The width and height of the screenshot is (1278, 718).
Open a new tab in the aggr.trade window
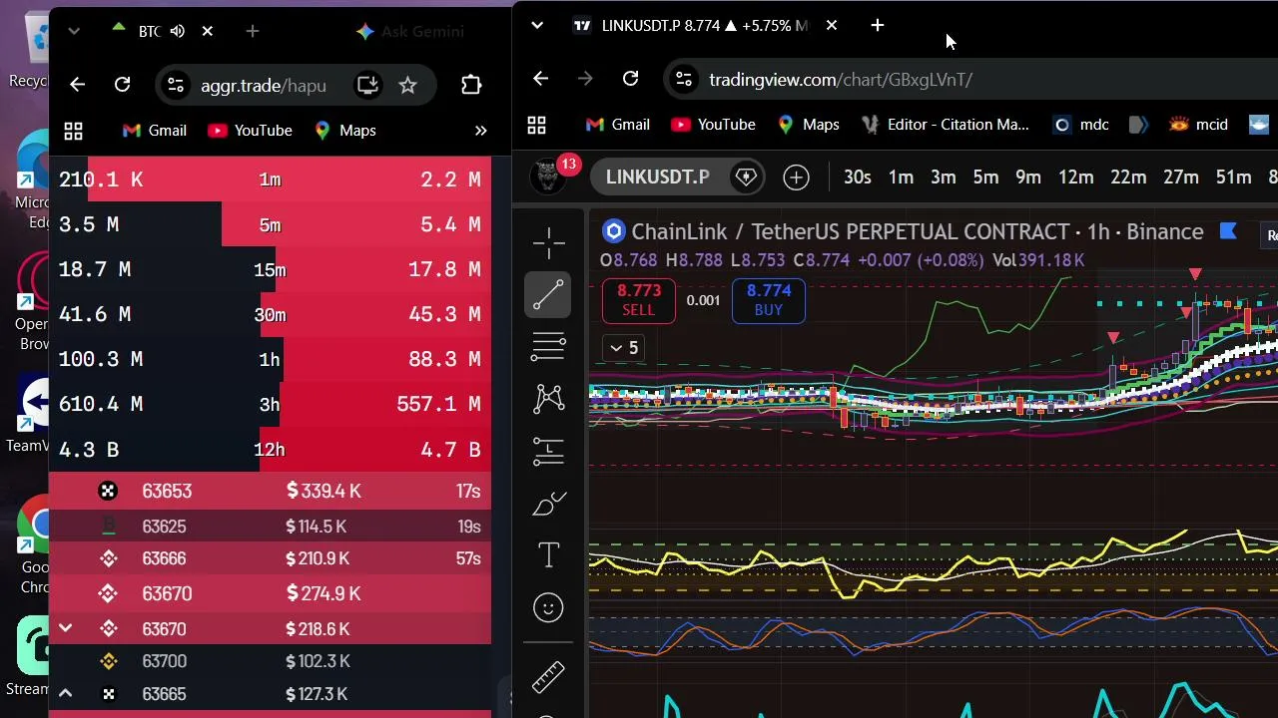pos(252,31)
